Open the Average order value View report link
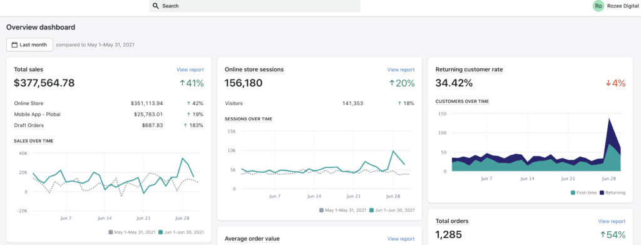This screenshot has width=641, height=245. pyautogui.click(x=401, y=239)
